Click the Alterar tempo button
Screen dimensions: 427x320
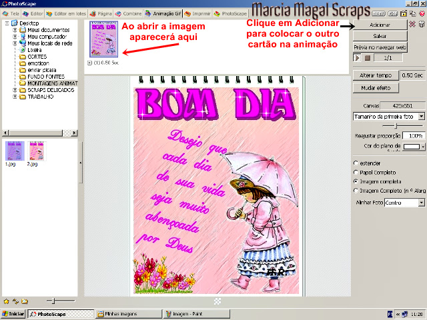click(x=376, y=75)
